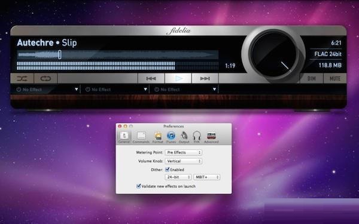Click the FLAC 24bit format label
359x224 pixels.
click(328, 54)
